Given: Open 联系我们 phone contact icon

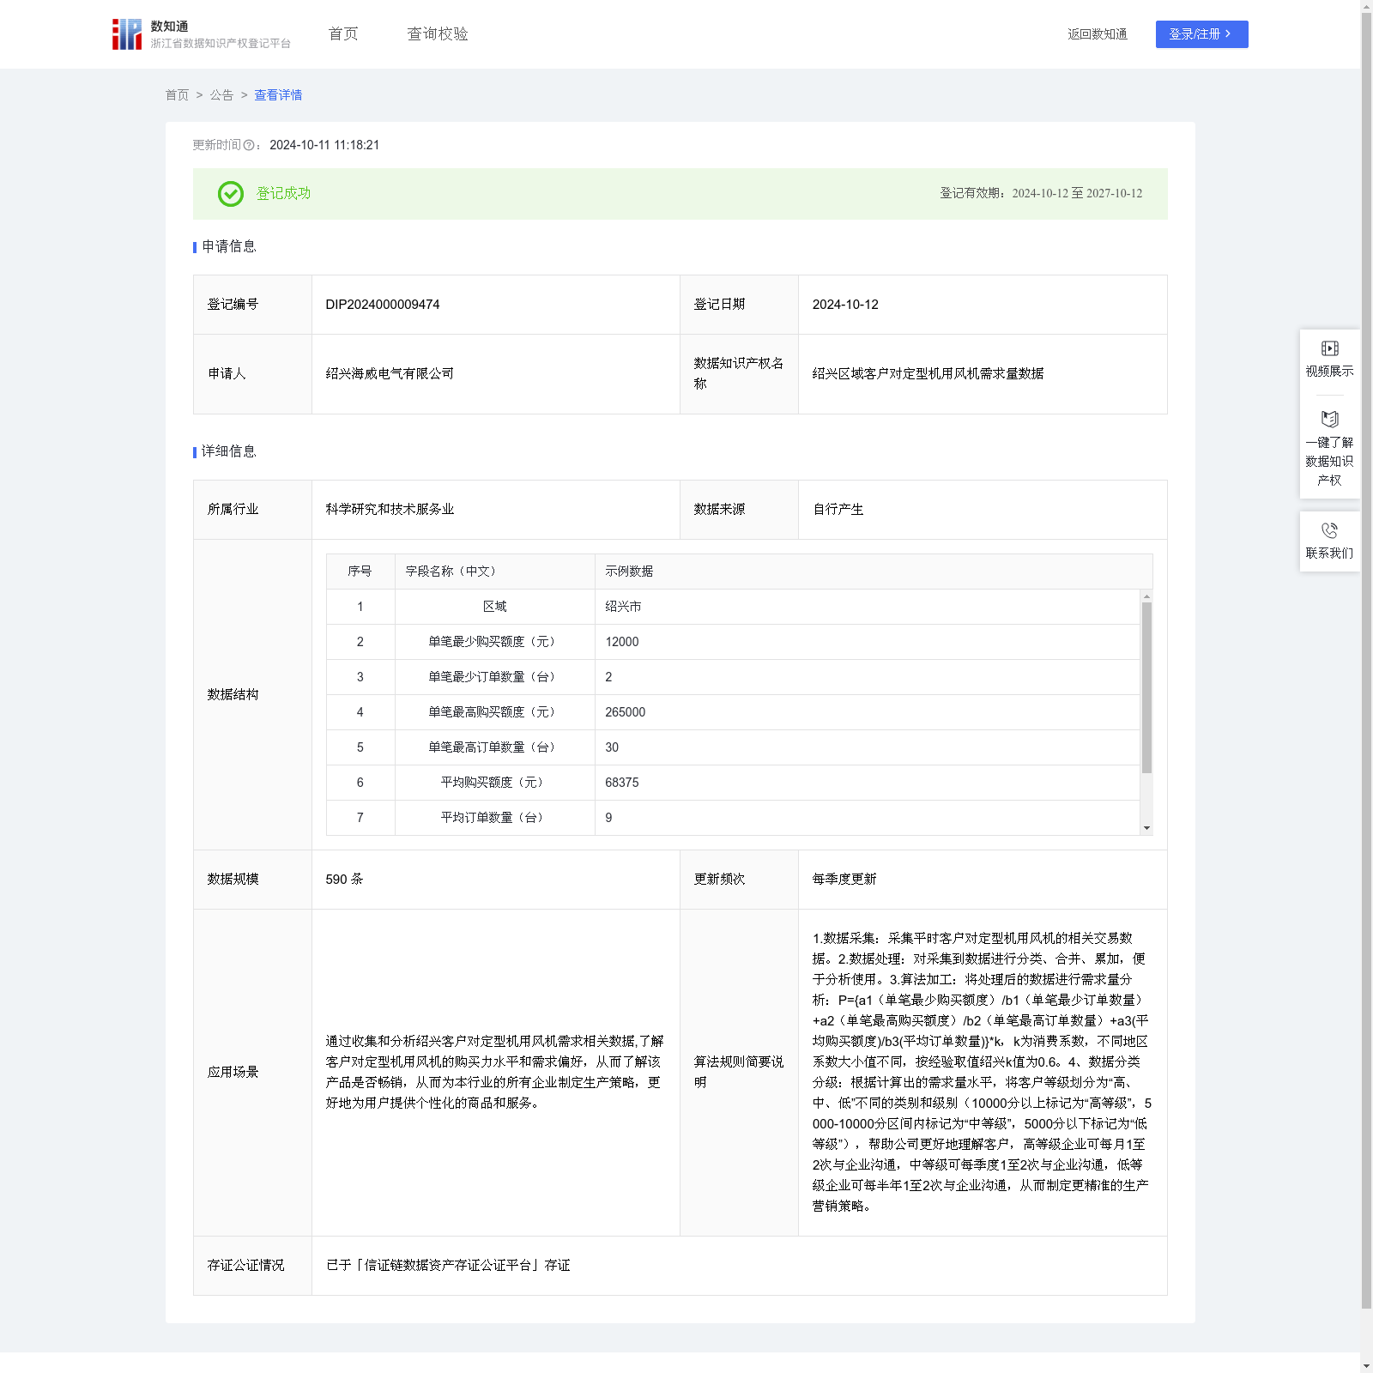Looking at the screenshot, I should coord(1329,530).
